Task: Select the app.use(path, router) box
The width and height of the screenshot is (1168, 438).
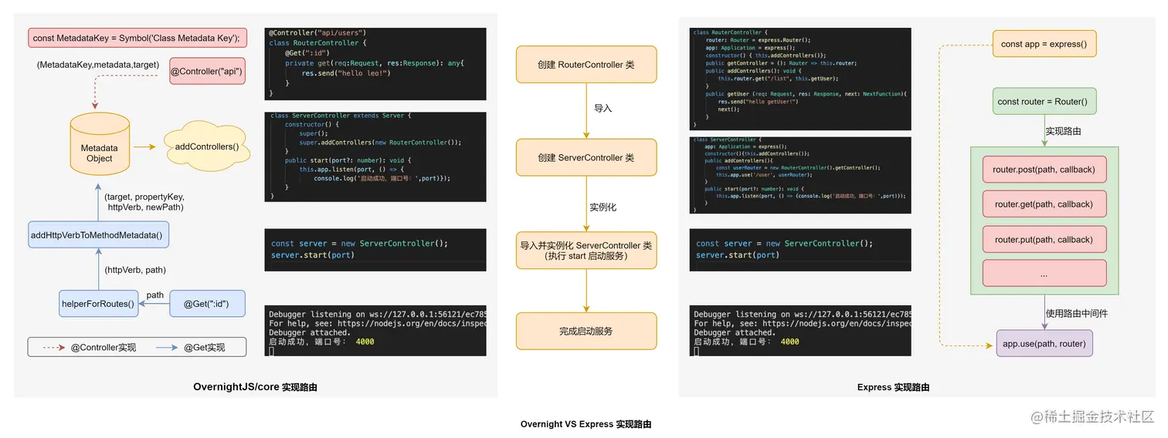Action: click(x=1044, y=343)
